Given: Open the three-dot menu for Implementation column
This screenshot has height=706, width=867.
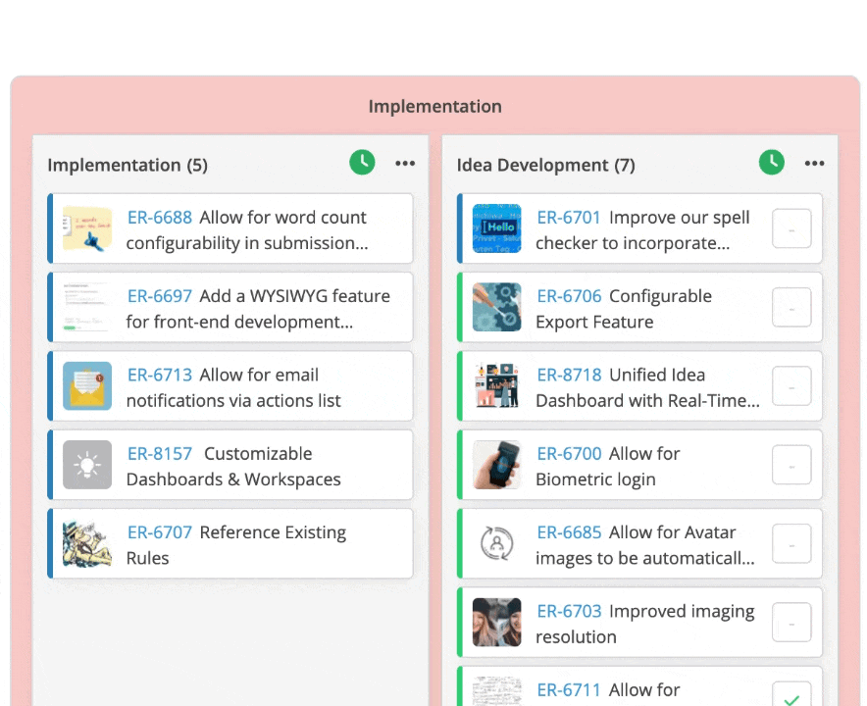Looking at the screenshot, I should point(405,163).
